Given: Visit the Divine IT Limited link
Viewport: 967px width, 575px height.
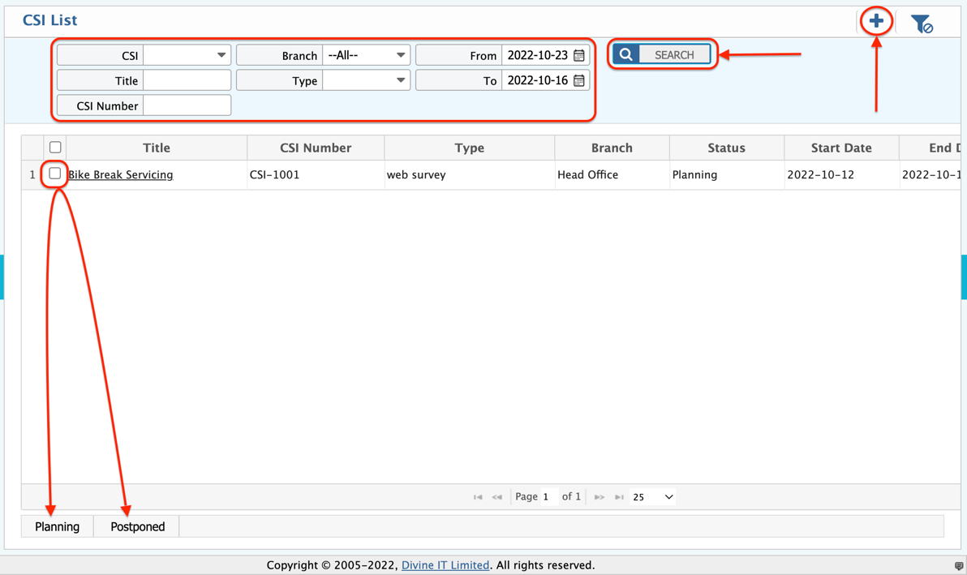Looking at the screenshot, I should pyautogui.click(x=445, y=565).
